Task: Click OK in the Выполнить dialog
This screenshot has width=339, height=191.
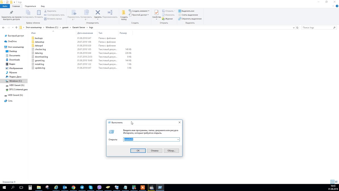Action: pos(138,151)
